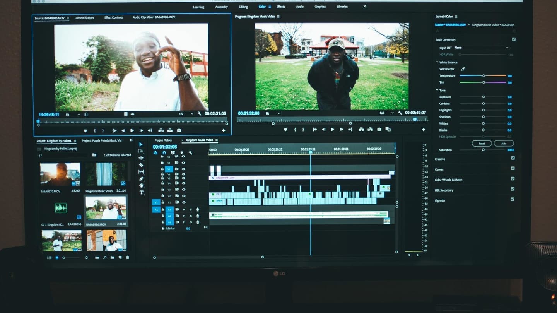Image resolution: width=557 pixels, height=313 pixels.
Task: Hide track V3 with eye icon
Action: [x=183, y=190]
